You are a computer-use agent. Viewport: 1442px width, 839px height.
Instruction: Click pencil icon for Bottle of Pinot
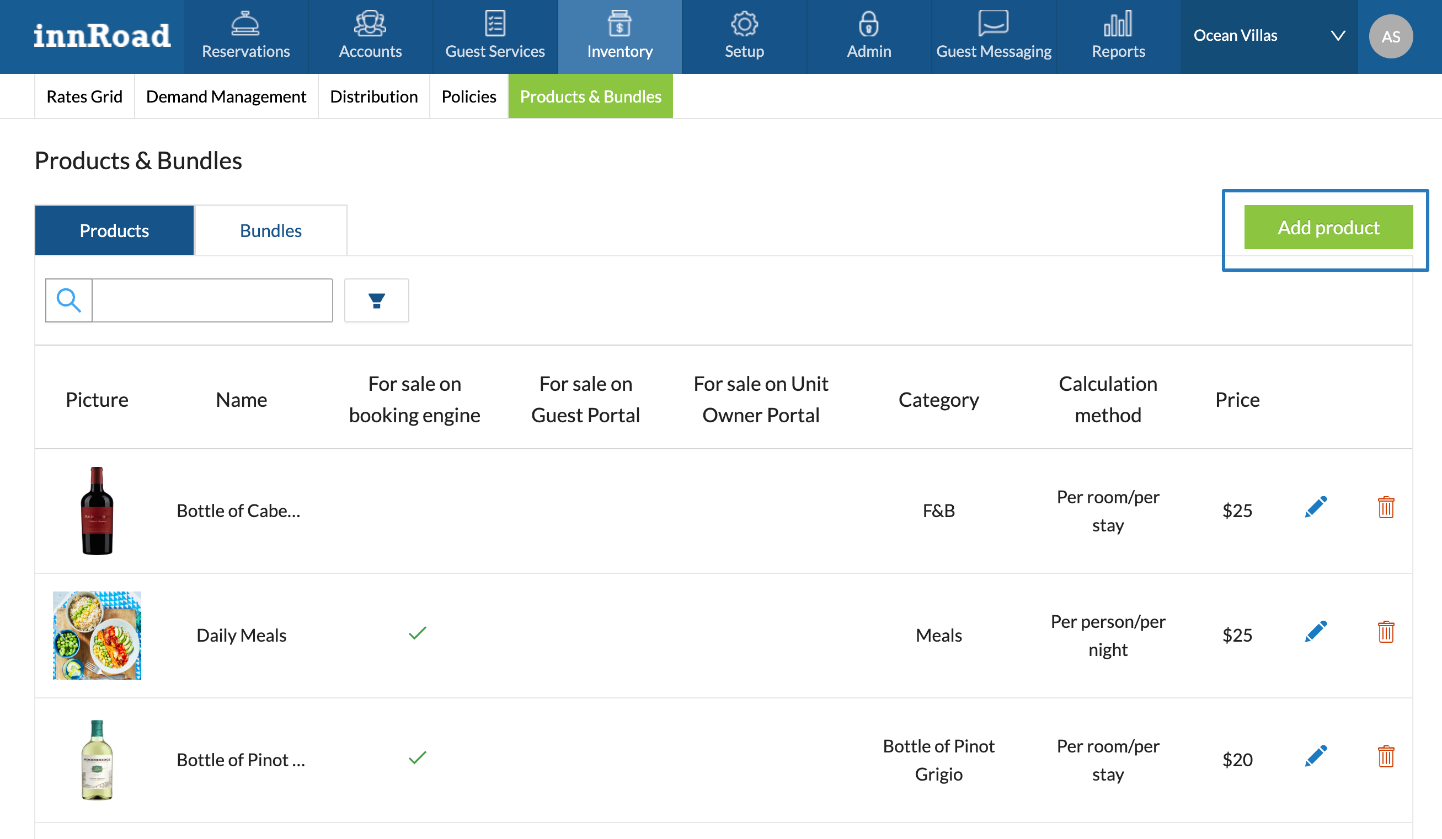coord(1316,756)
